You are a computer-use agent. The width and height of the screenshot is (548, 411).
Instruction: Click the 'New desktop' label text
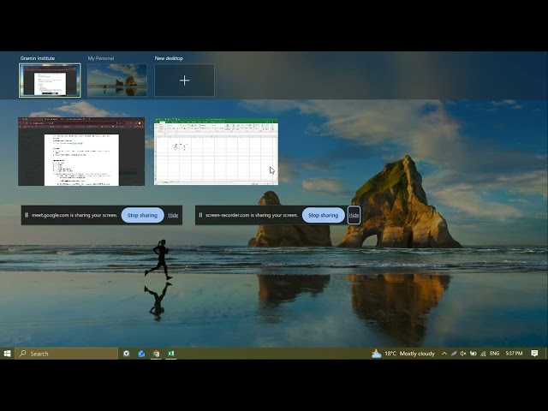tap(169, 58)
